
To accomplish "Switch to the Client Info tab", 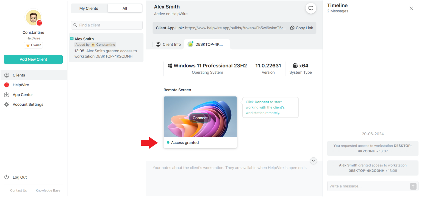I will coord(168,44).
